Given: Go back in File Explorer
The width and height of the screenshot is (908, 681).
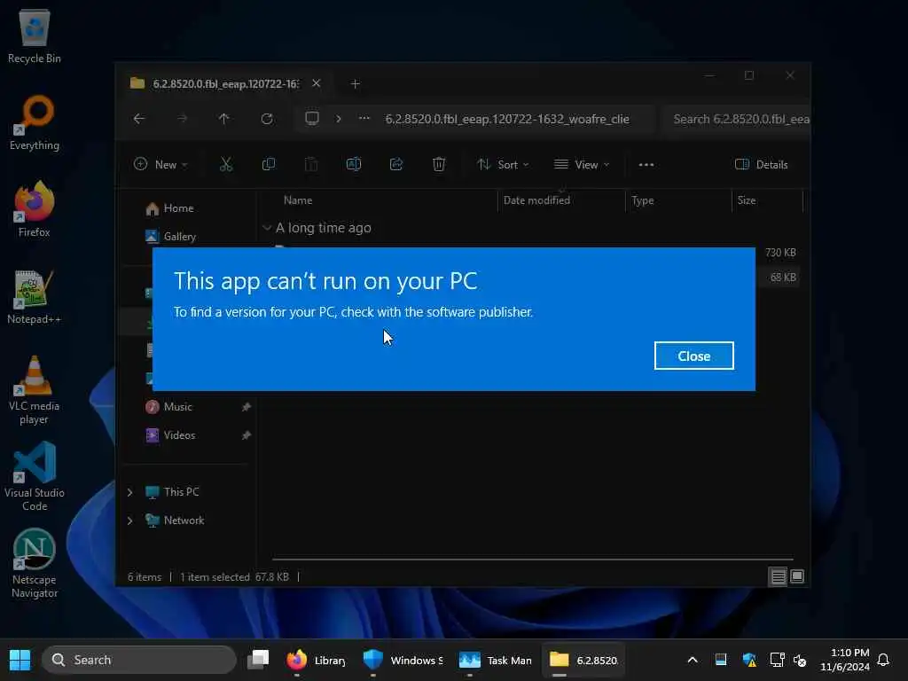Looking at the screenshot, I should (139, 119).
